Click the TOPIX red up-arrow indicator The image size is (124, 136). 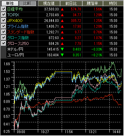click(62, 15)
